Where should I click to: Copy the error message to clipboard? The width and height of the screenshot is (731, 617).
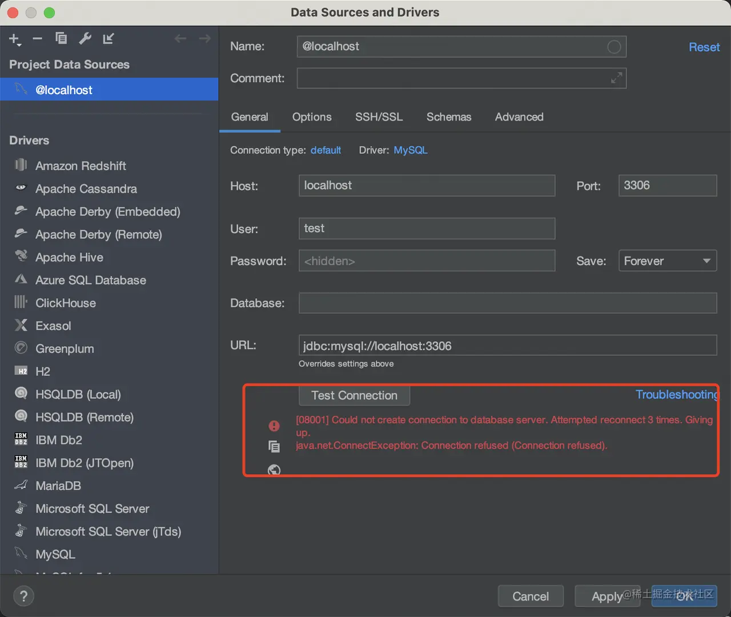click(274, 446)
